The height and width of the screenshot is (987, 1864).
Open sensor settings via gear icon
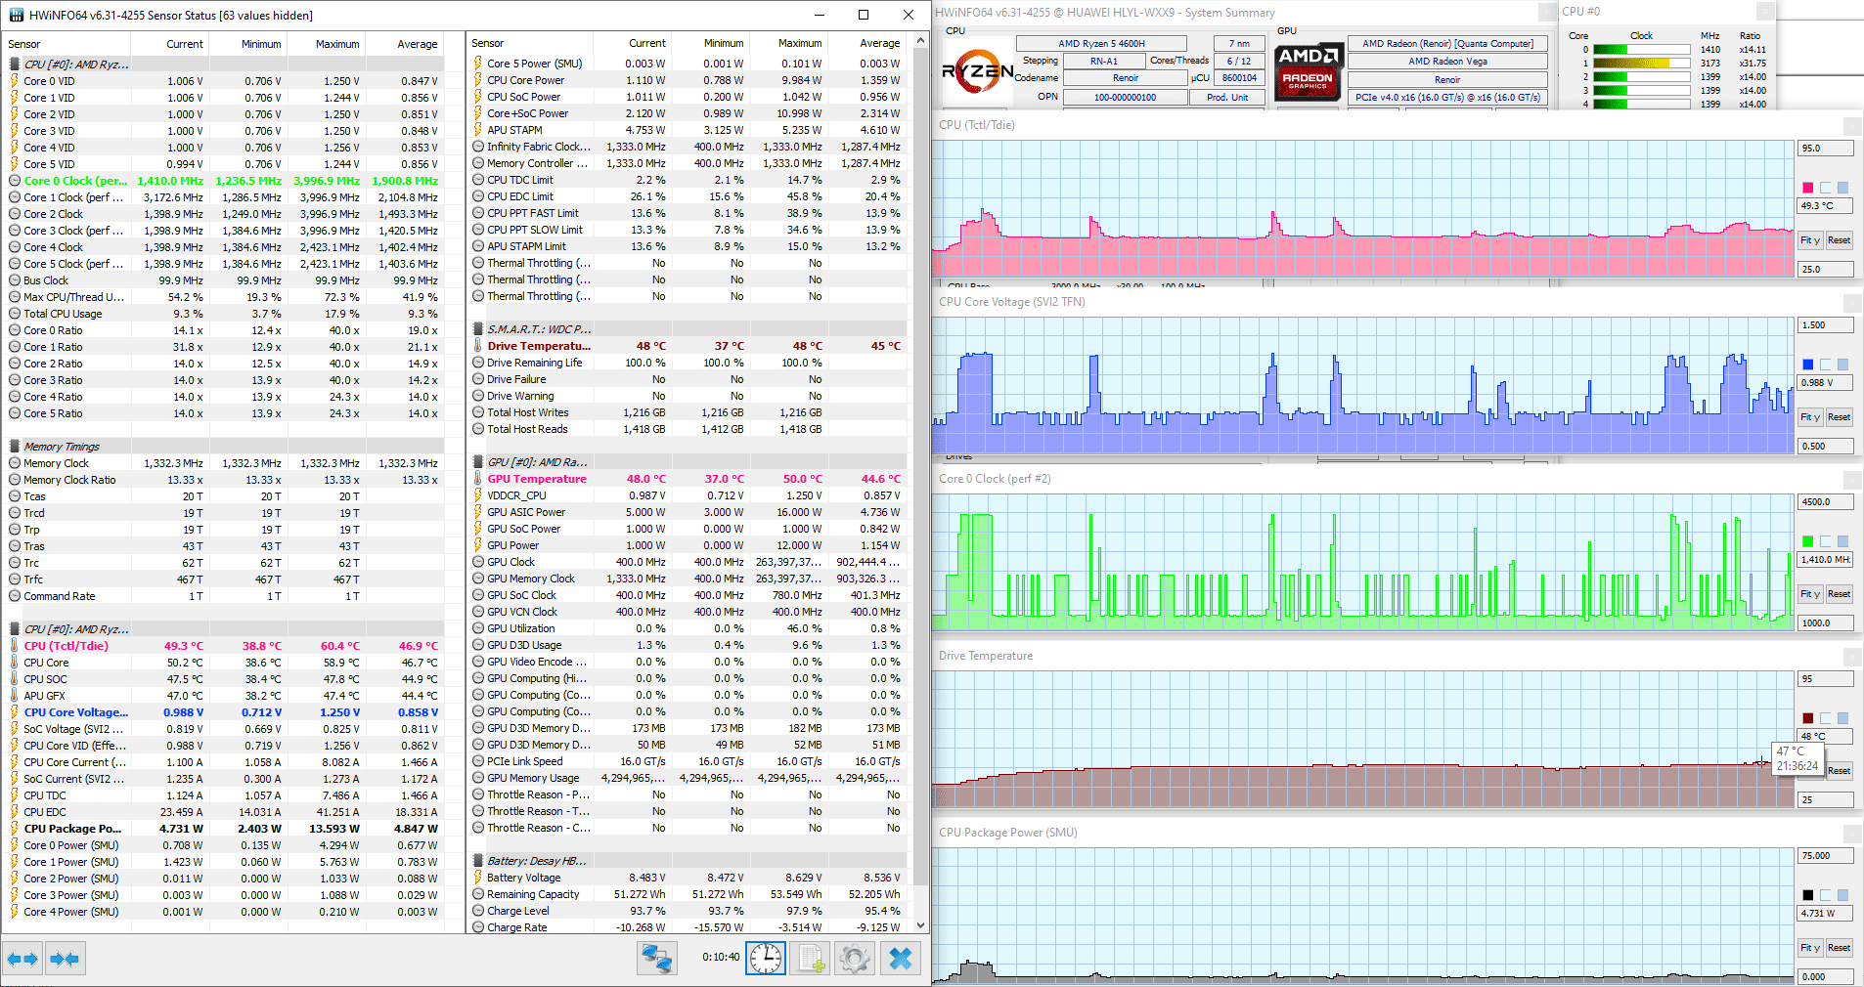pos(855,959)
